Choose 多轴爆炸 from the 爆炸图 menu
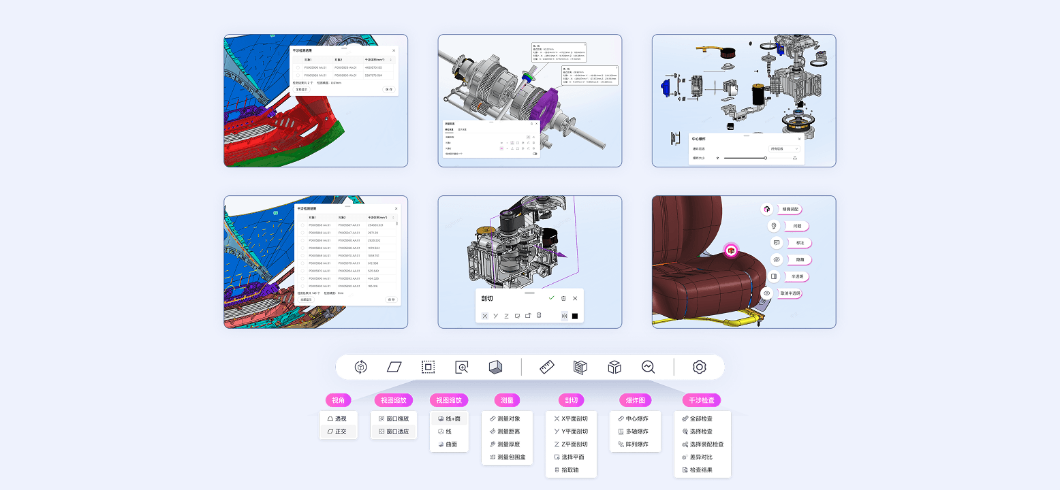This screenshot has height=490, width=1060. (x=633, y=431)
